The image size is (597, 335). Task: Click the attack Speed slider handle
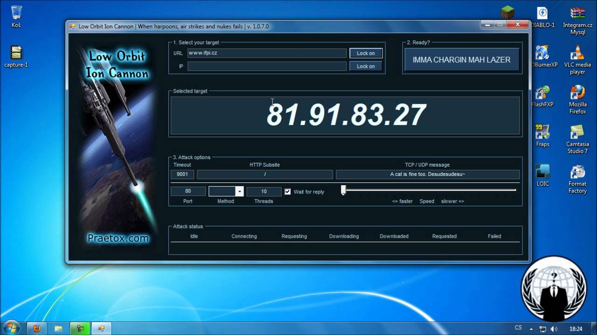[343, 190]
